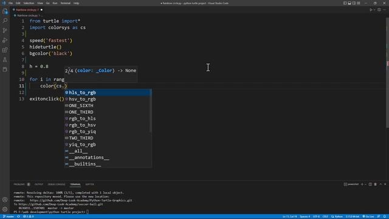The width and height of the screenshot is (389, 219).
Task: Switch to the Terminal panel tab
Action: click(x=75, y=184)
